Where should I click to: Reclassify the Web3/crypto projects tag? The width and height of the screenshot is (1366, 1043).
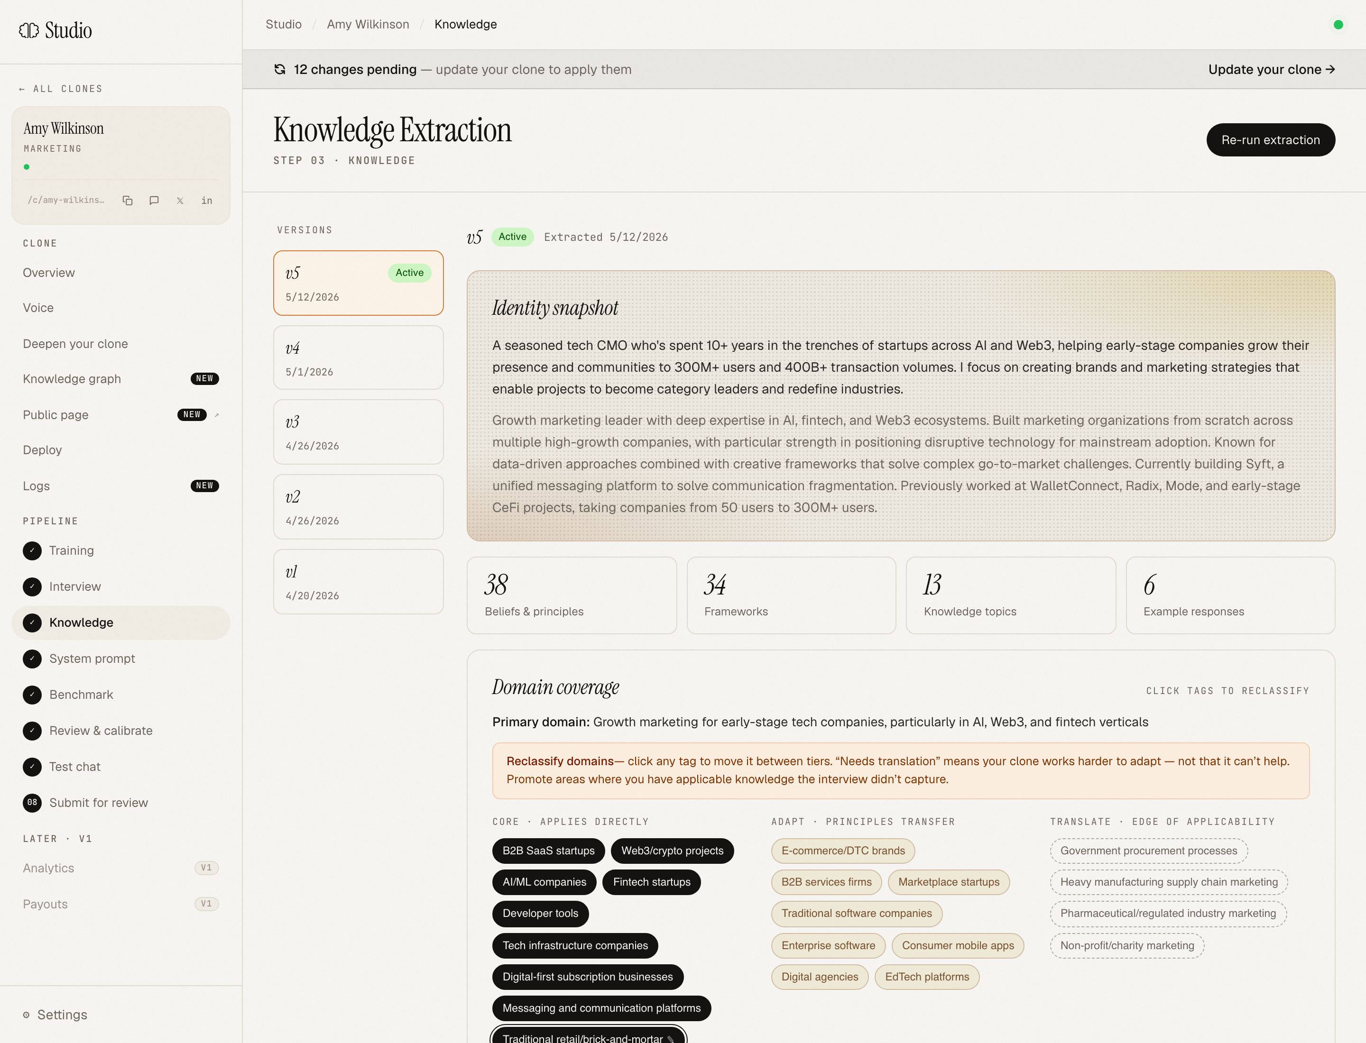(x=672, y=851)
